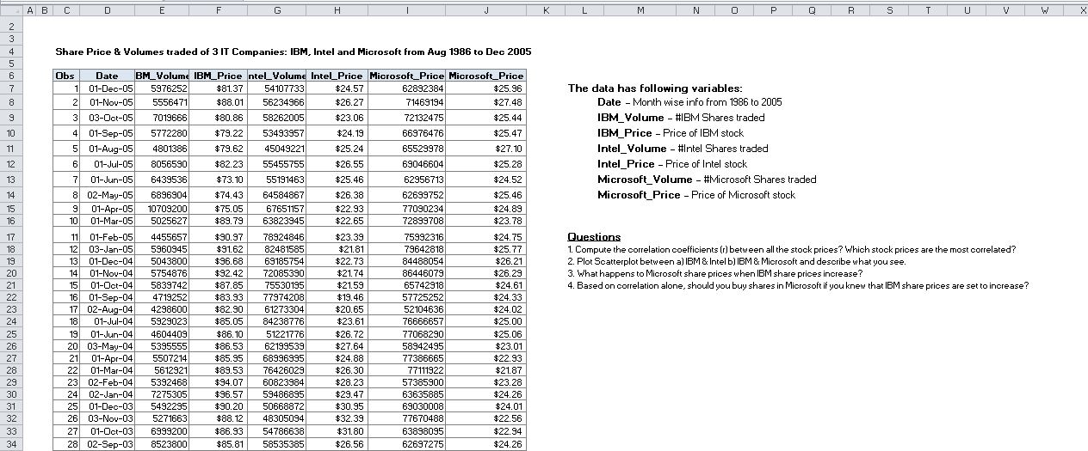Click Intel price cell '$32.39'
The height and width of the screenshot is (451, 1088).
click(337, 419)
